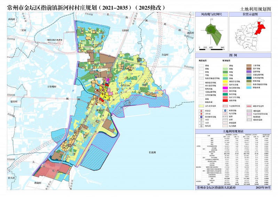278x197 pixels.
Task: Click the 新建道路 line legend symbol
Action: [225, 123]
